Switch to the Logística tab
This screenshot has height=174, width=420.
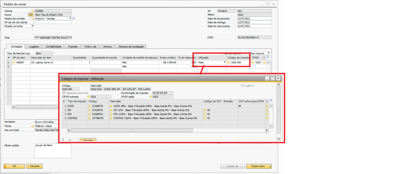[x=34, y=47]
